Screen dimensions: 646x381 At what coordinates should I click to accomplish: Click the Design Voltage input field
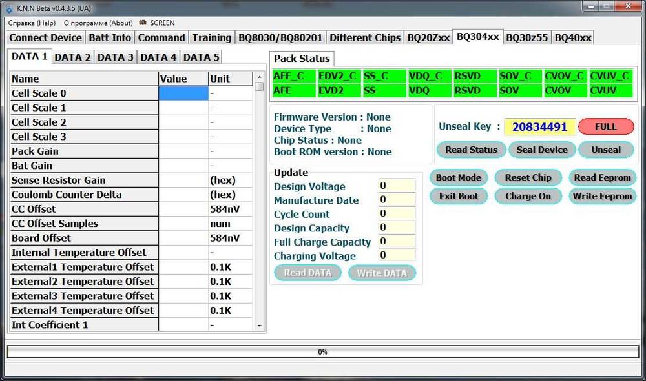point(397,186)
